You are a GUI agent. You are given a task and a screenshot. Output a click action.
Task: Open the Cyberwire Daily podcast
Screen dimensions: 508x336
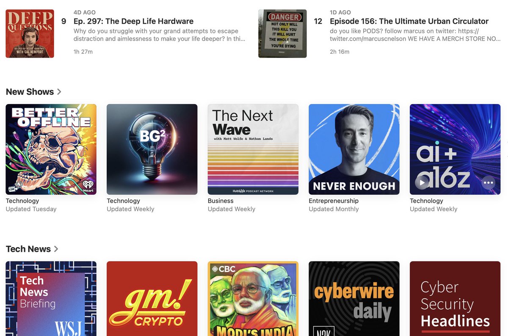coord(354,299)
